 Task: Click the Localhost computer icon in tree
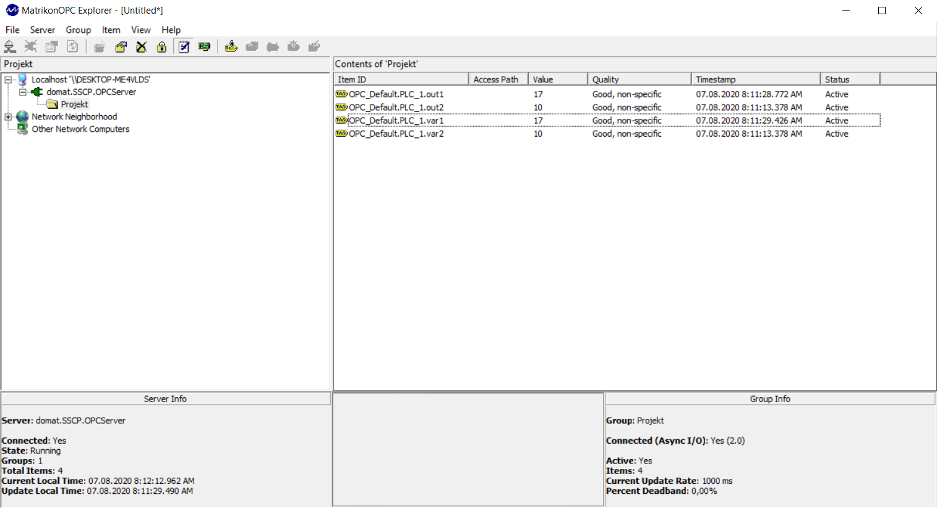(x=23, y=79)
